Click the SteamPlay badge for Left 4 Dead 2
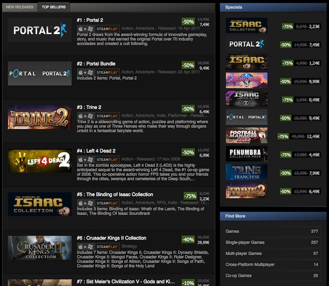Viewport: 329px width, 286px height. (107, 159)
